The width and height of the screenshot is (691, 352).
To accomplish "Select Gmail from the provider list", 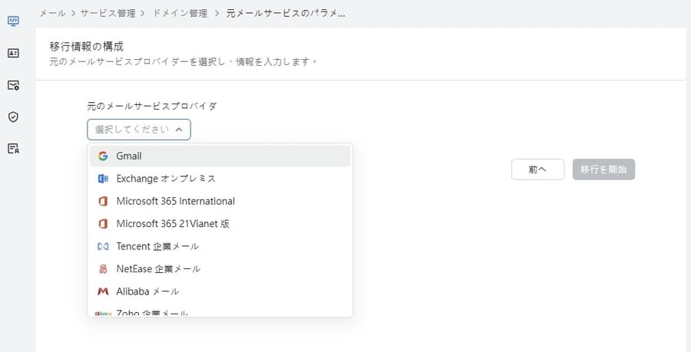I will pos(129,156).
